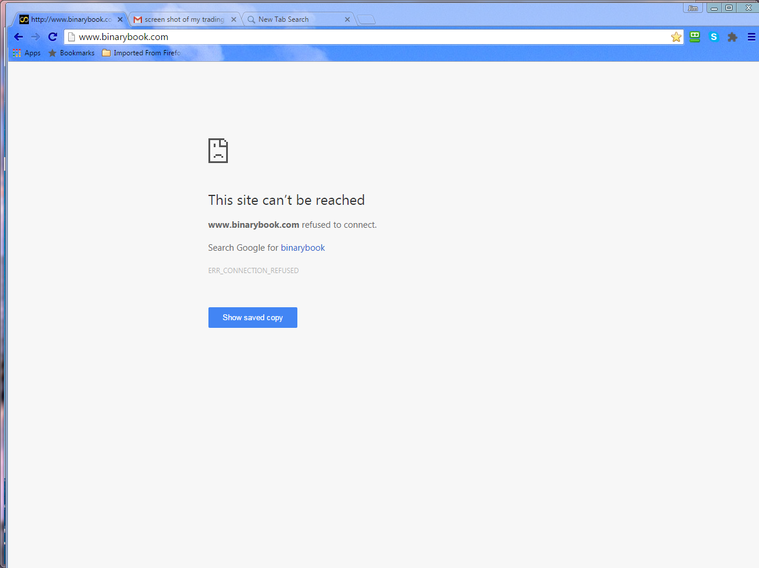Click the bold www.binarybook.com text

coord(254,225)
